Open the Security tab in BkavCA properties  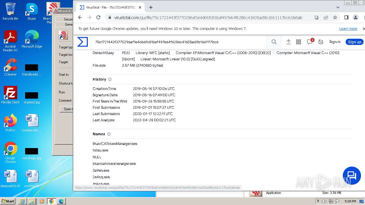(64, 19)
